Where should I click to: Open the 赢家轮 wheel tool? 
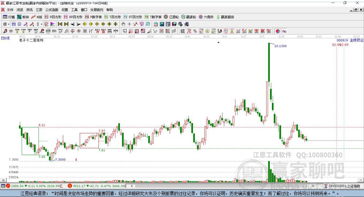pos(188,17)
